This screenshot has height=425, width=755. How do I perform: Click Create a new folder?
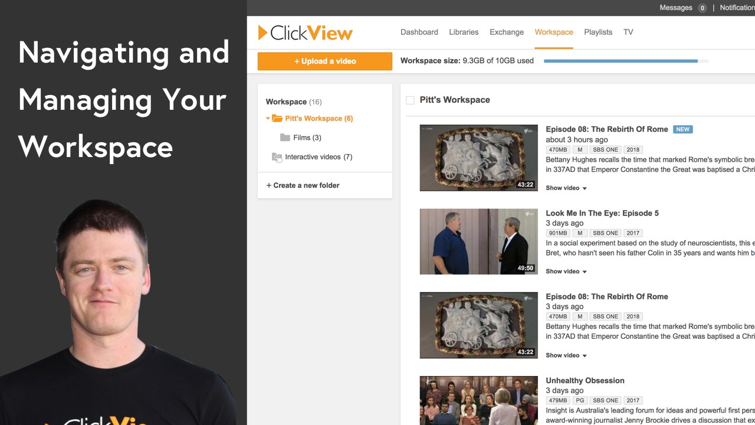click(x=303, y=185)
